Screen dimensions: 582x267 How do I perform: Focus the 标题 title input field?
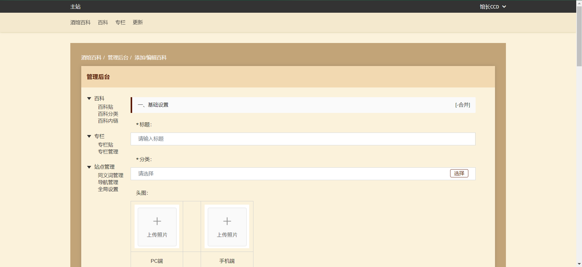point(303,139)
